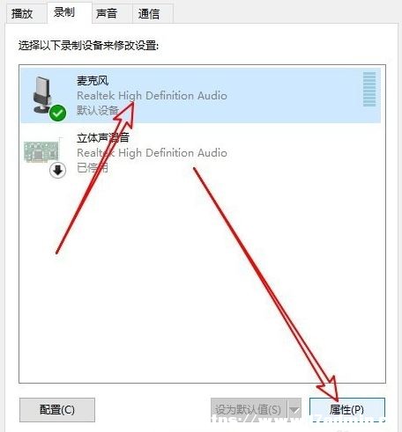Image resolution: width=402 pixels, height=432 pixels.
Task: Switch to the 播放 tab
Action: click(x=22, y=13)
